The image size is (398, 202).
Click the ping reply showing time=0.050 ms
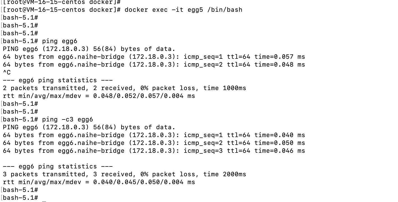click(x=154, y=143)
